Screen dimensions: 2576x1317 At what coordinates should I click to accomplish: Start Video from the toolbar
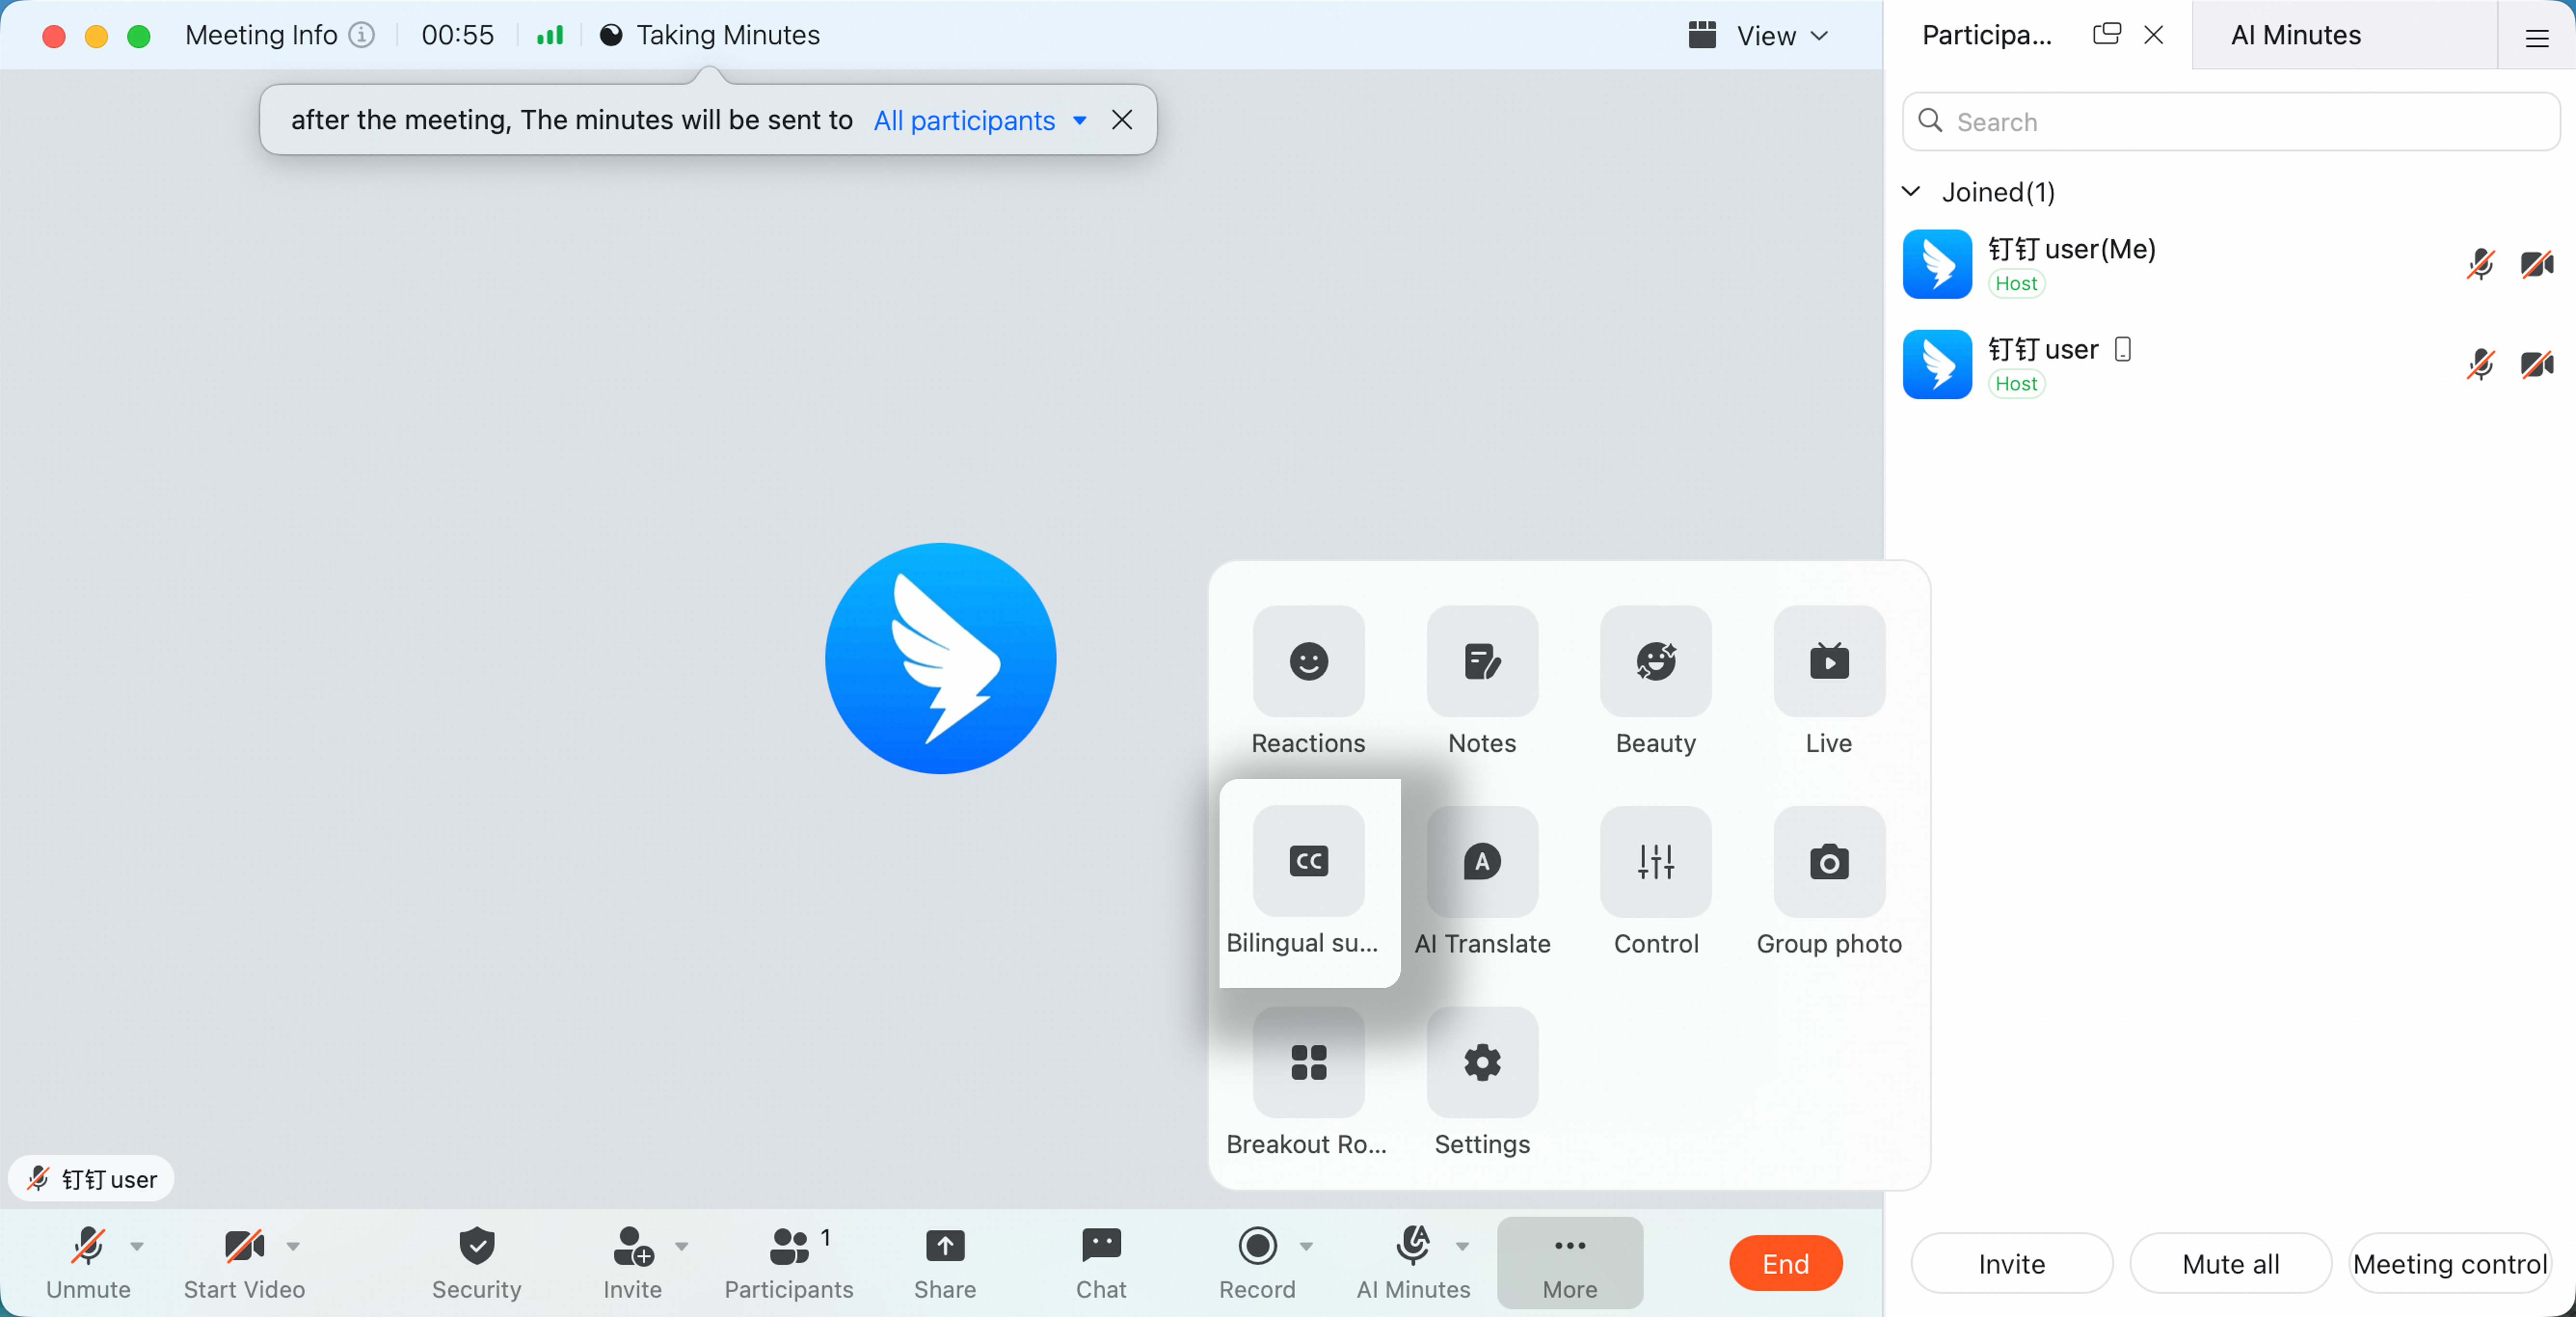point(244,1263)
